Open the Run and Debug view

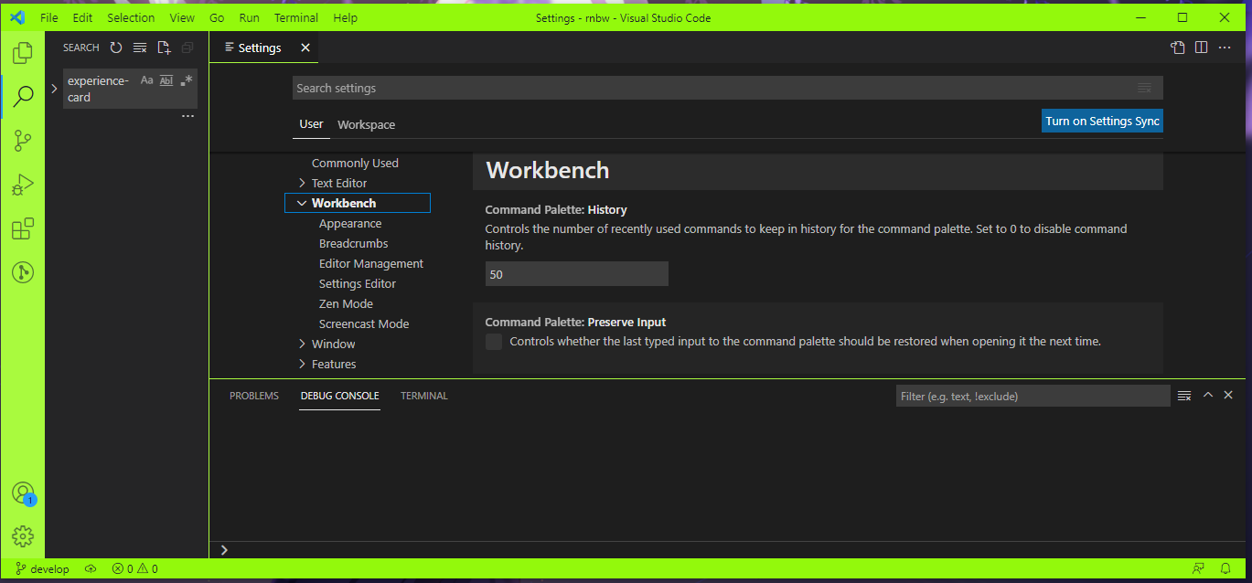tap(23, 184)
